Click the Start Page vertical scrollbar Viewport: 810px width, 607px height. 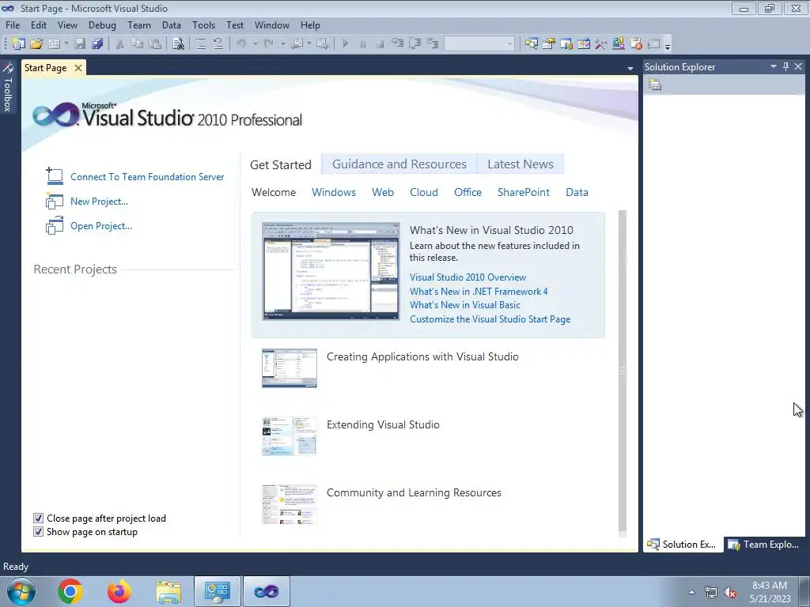[623, 371]
